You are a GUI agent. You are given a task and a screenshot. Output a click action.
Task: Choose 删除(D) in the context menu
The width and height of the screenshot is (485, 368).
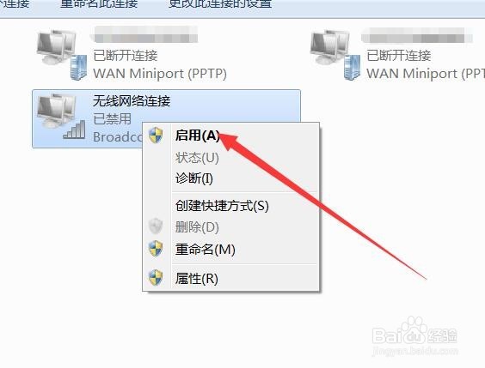click(x=197, y=227)
